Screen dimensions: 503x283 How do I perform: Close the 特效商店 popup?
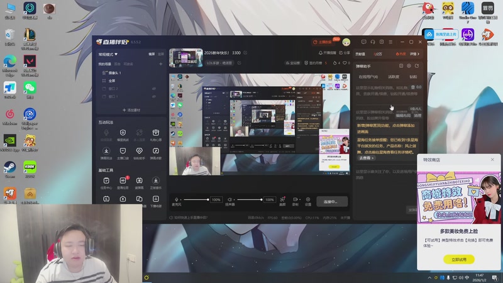[x=492, y=160]
